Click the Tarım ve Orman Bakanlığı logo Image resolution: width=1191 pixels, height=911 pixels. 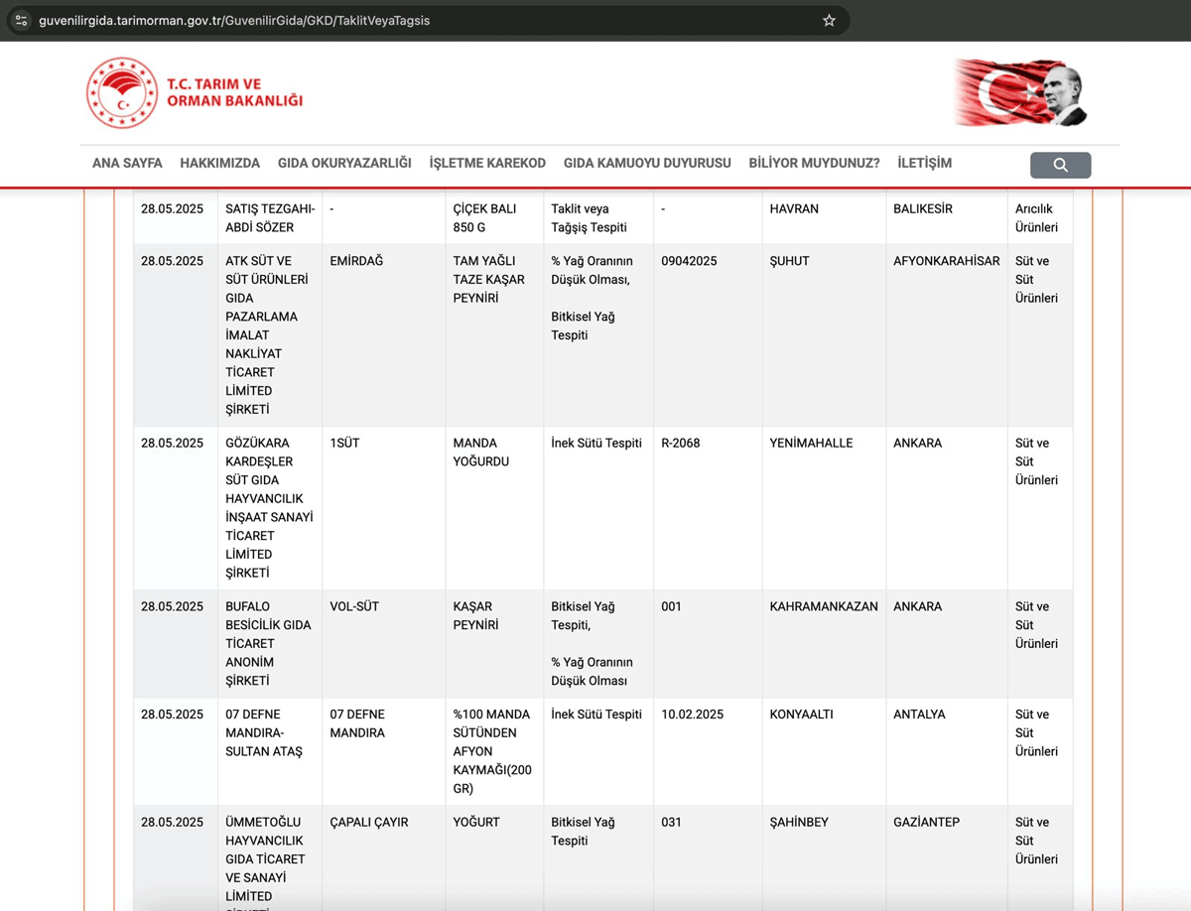pos(122,92)
